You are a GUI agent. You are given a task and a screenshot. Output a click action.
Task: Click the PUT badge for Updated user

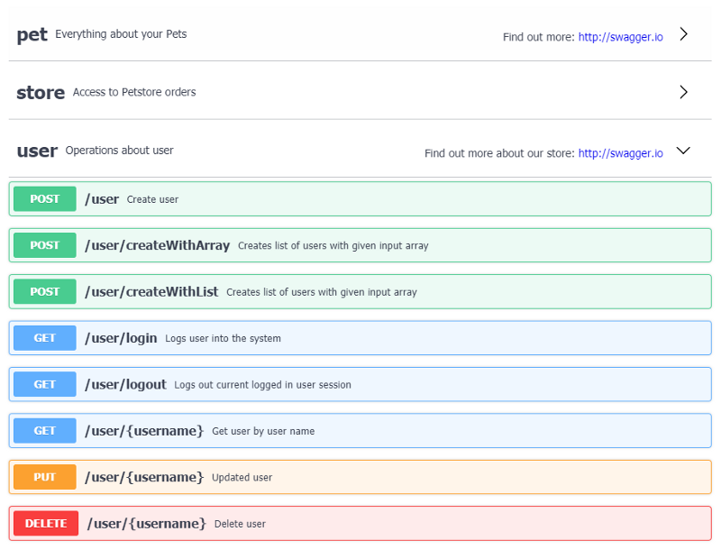tap(45, 477)
